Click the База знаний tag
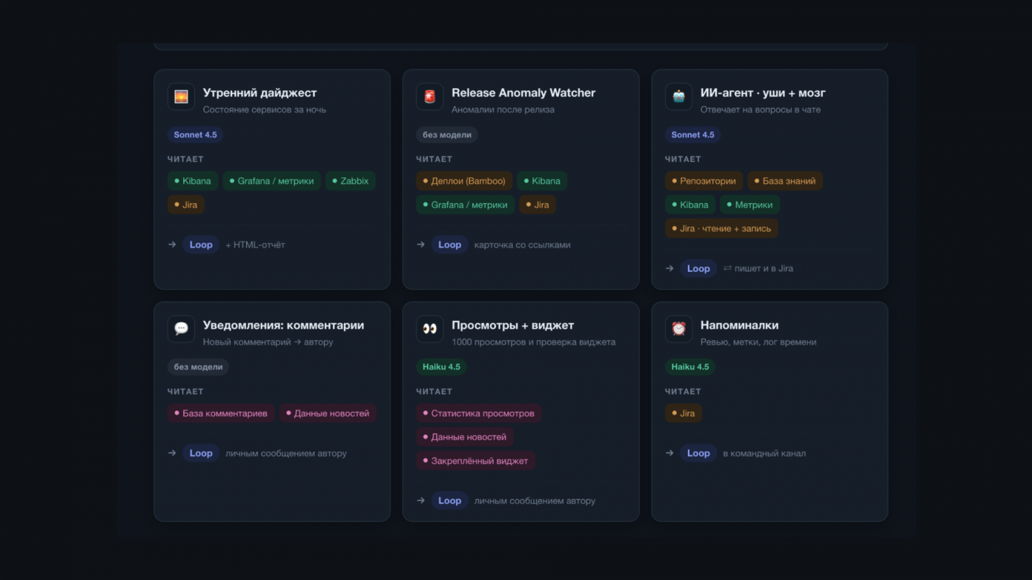Viewport: 1032px width, 580px height. click(x=785, y=181)
